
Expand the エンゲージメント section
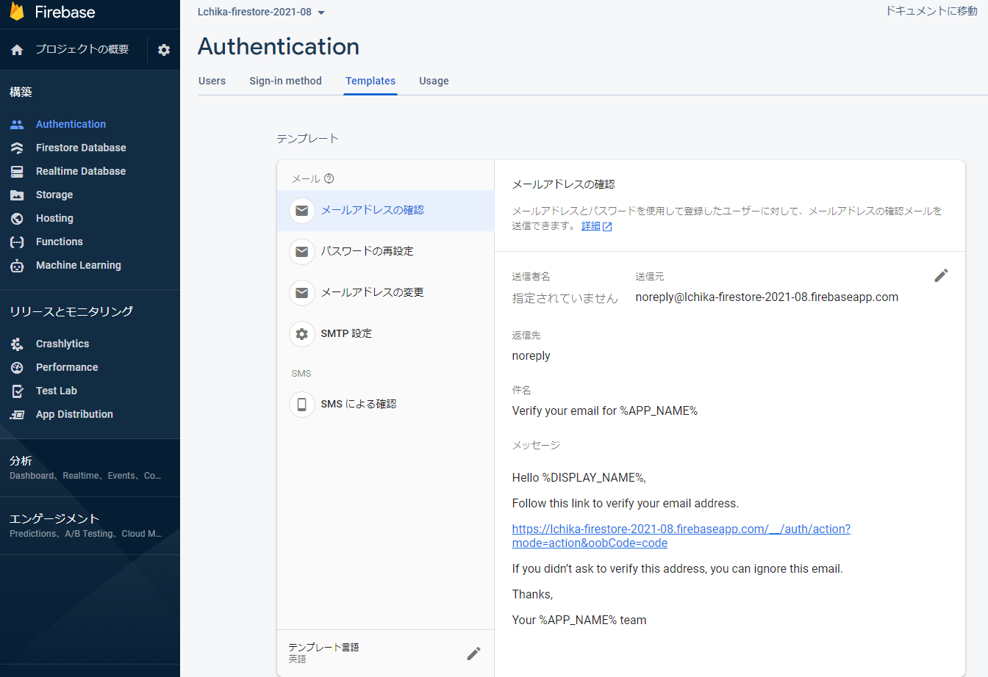pos(90,526)
